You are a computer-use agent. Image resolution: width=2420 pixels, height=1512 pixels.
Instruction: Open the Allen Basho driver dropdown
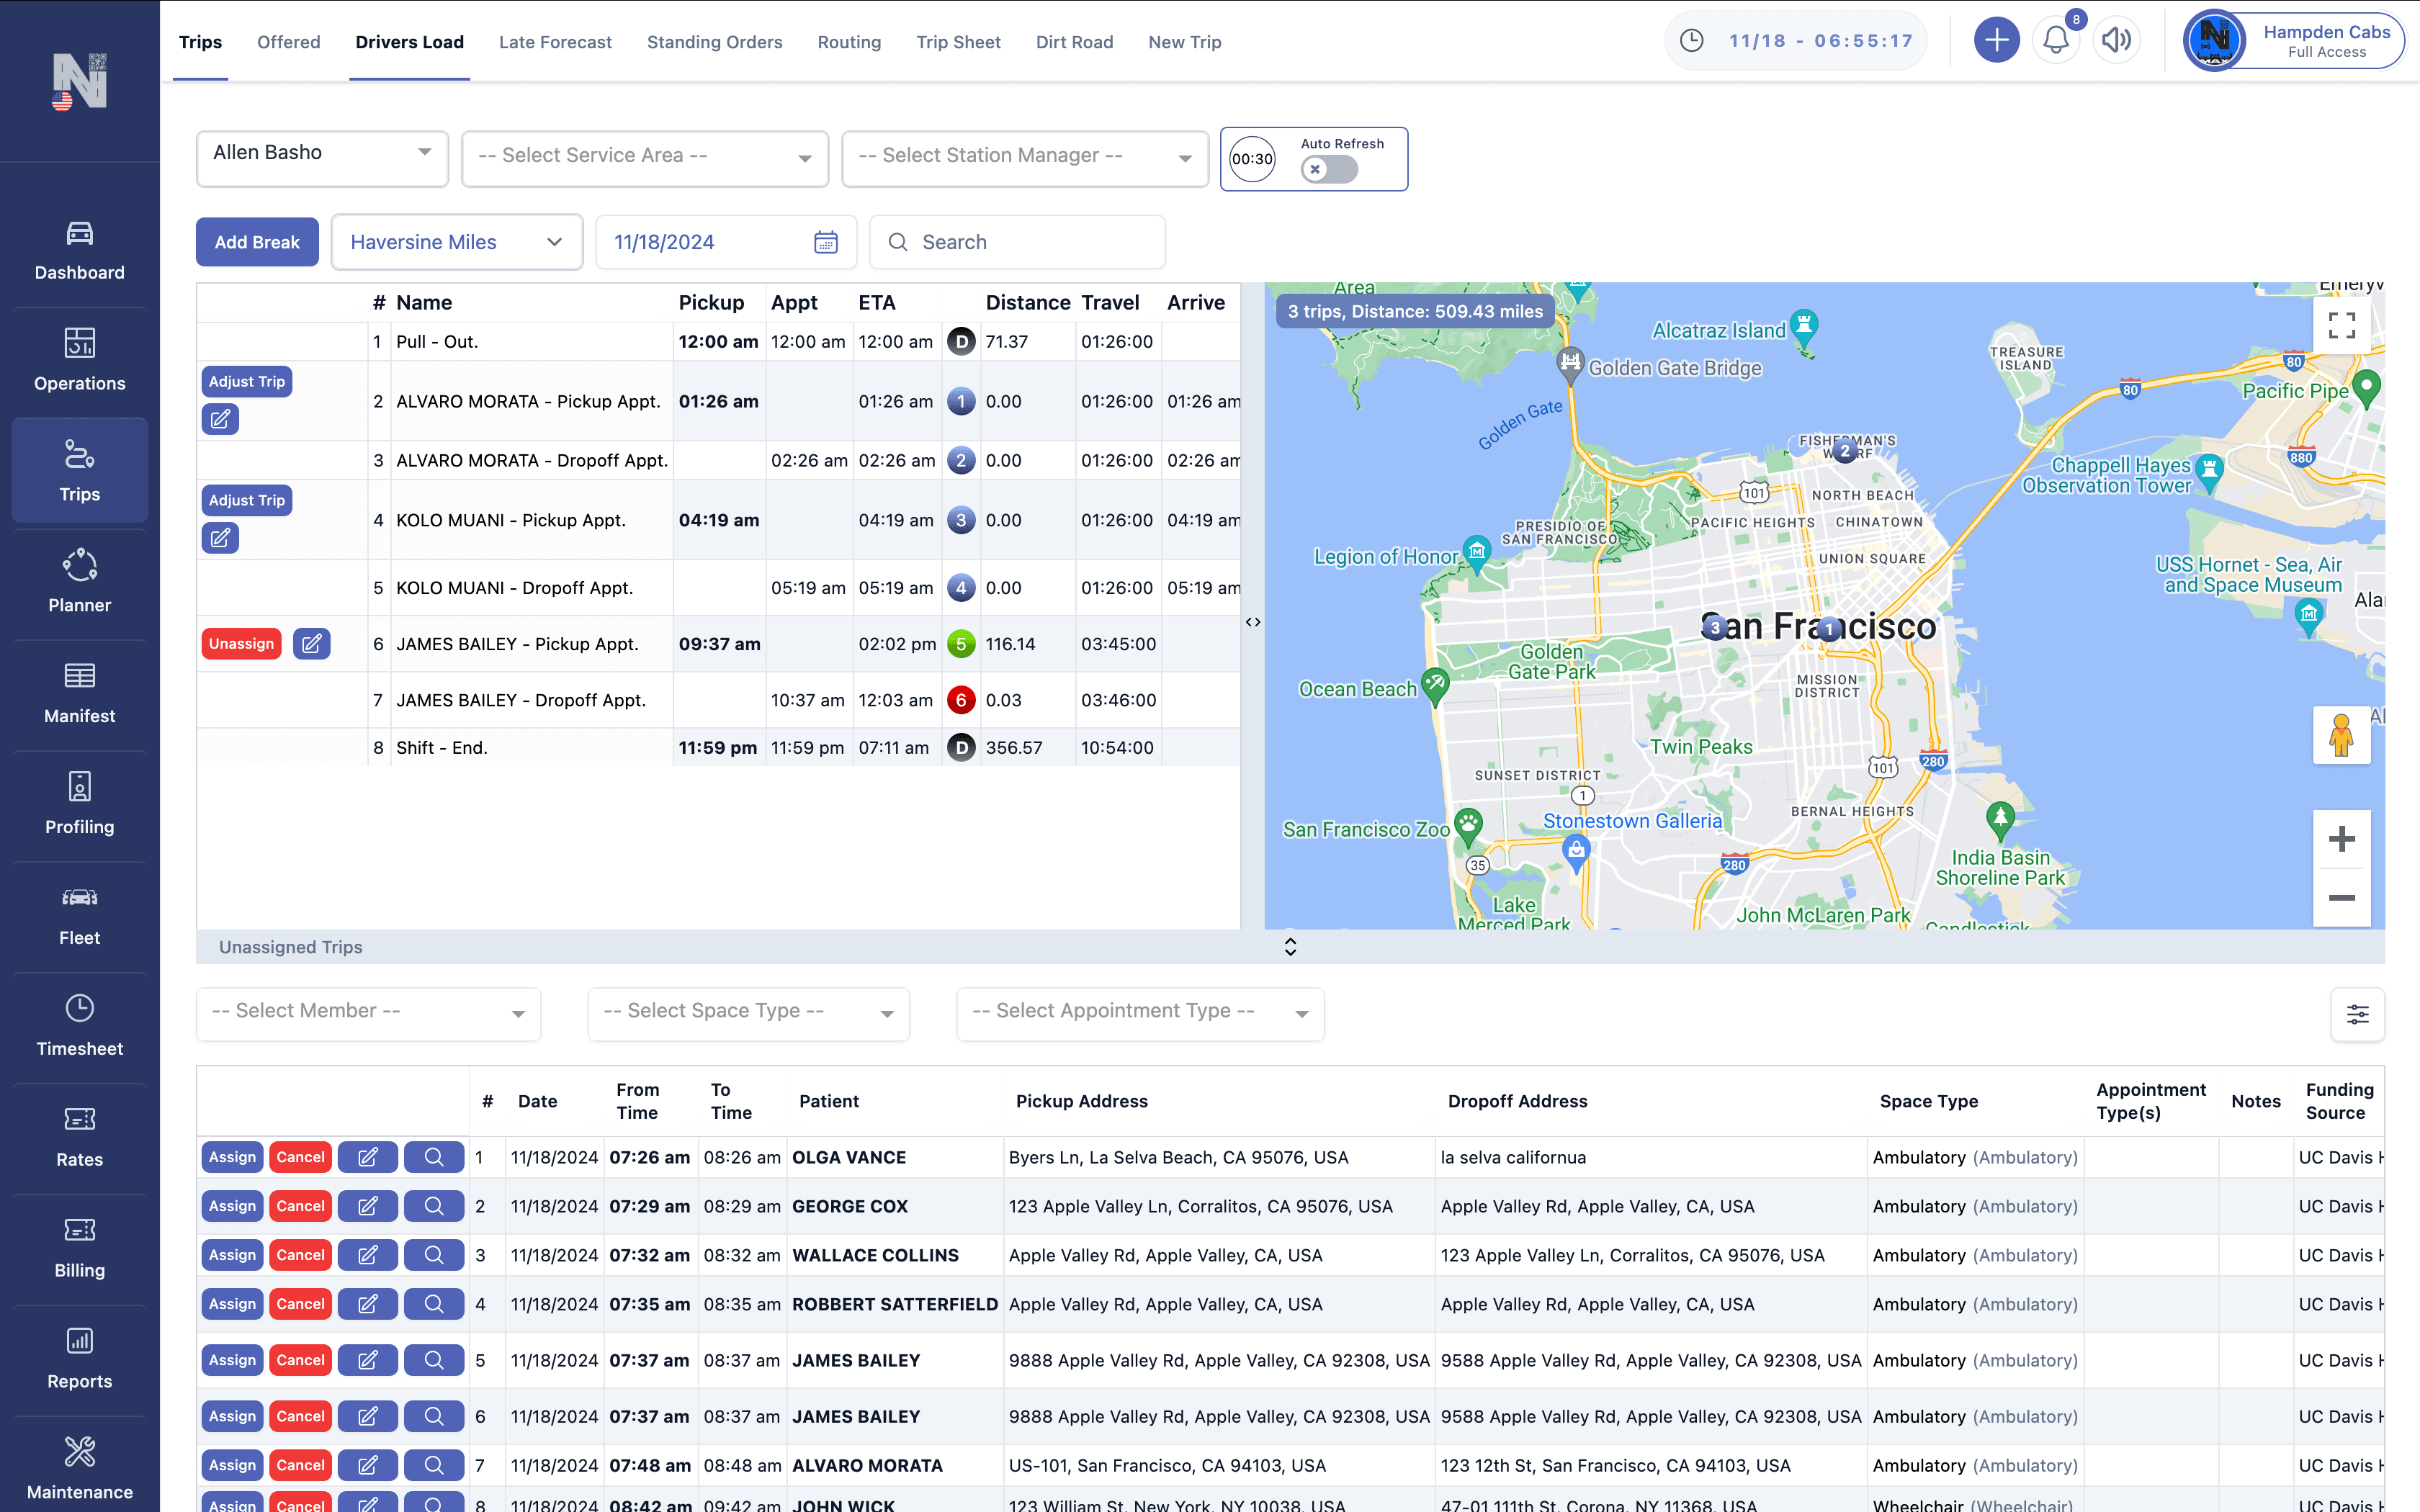pos(322,154)
